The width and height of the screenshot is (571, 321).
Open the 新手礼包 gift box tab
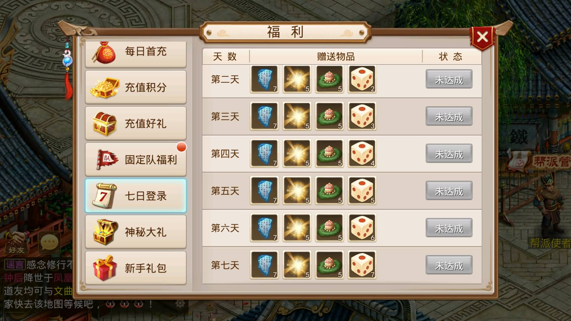coord(136,268)
